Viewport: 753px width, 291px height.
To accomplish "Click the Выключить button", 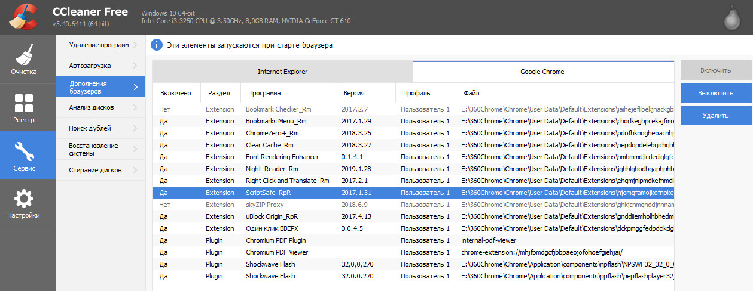I will pos(715,93).
